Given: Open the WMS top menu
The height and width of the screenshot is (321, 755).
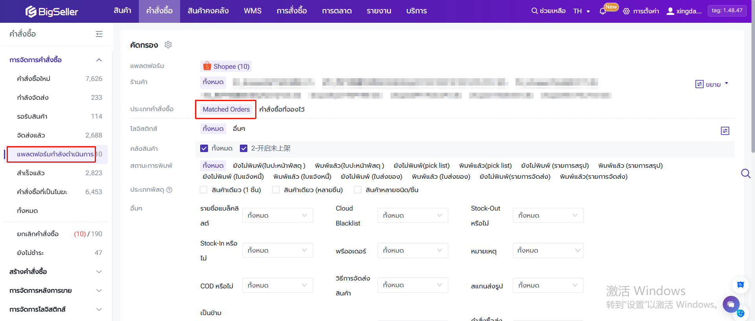Looking at the screenshot, I should pos(252,11).
